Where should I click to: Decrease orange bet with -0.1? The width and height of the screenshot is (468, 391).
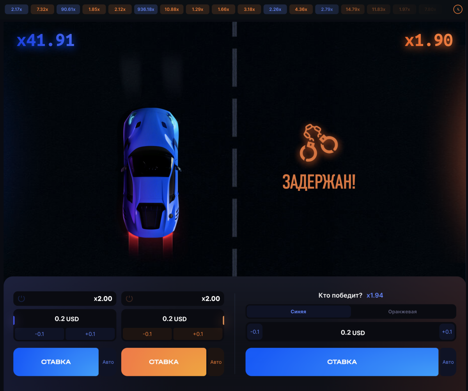pyautogui.click(x=147, y=334)
